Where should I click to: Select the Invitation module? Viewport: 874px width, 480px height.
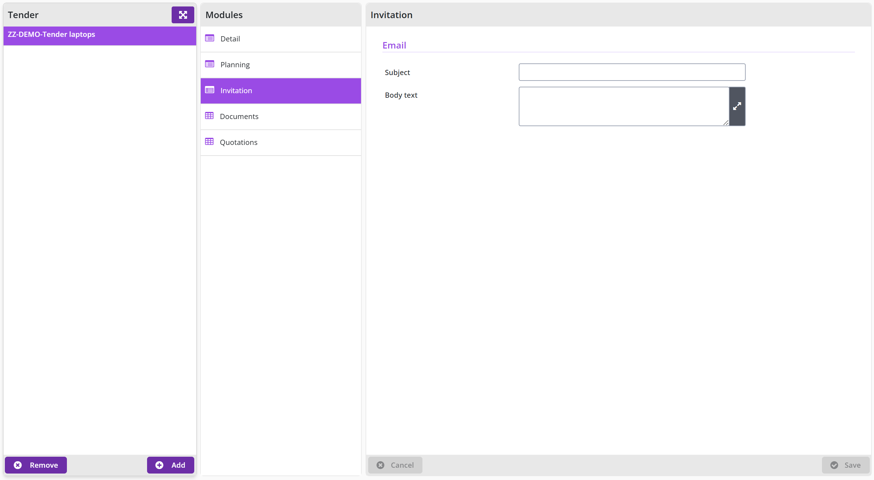click(x=281, y=91)
